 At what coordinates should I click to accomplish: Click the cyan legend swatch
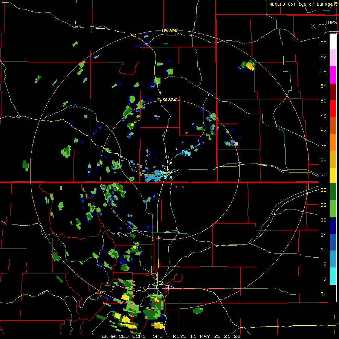click(333, 276)
